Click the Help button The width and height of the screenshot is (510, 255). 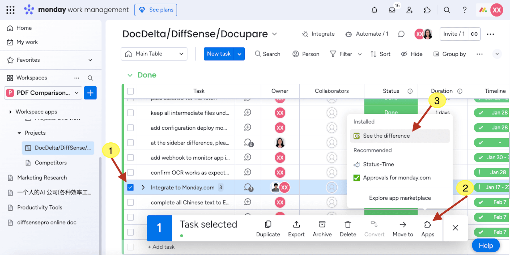pyautogui.click(x=486, y=245)
